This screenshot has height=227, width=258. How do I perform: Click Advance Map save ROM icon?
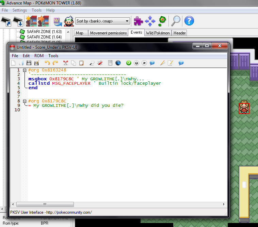tap(18, 21)
